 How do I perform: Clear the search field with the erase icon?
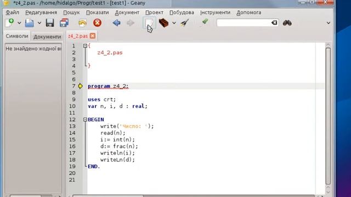[274, 23]
